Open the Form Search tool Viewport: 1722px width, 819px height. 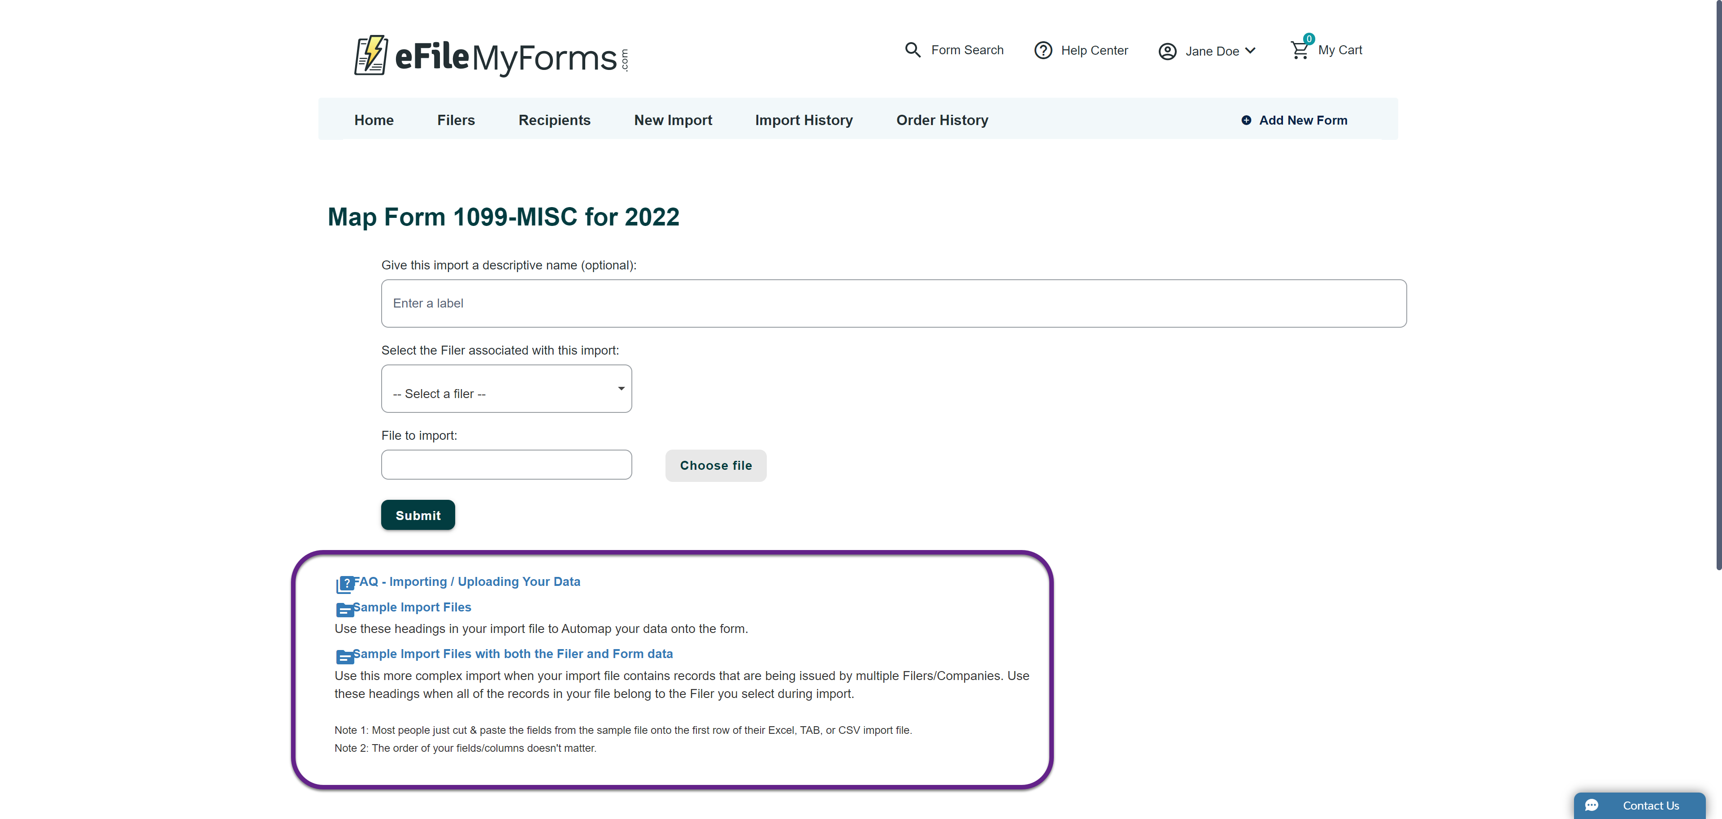[953, 48]
